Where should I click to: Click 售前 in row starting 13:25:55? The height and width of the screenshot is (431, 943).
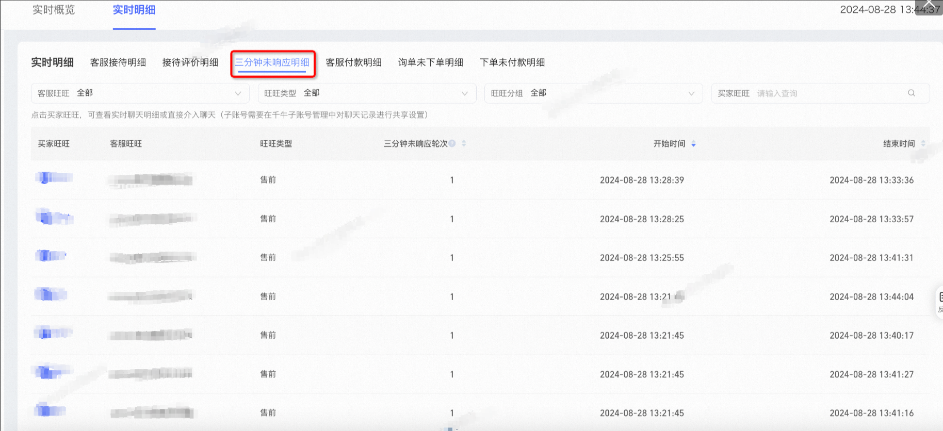pos(268,257)
